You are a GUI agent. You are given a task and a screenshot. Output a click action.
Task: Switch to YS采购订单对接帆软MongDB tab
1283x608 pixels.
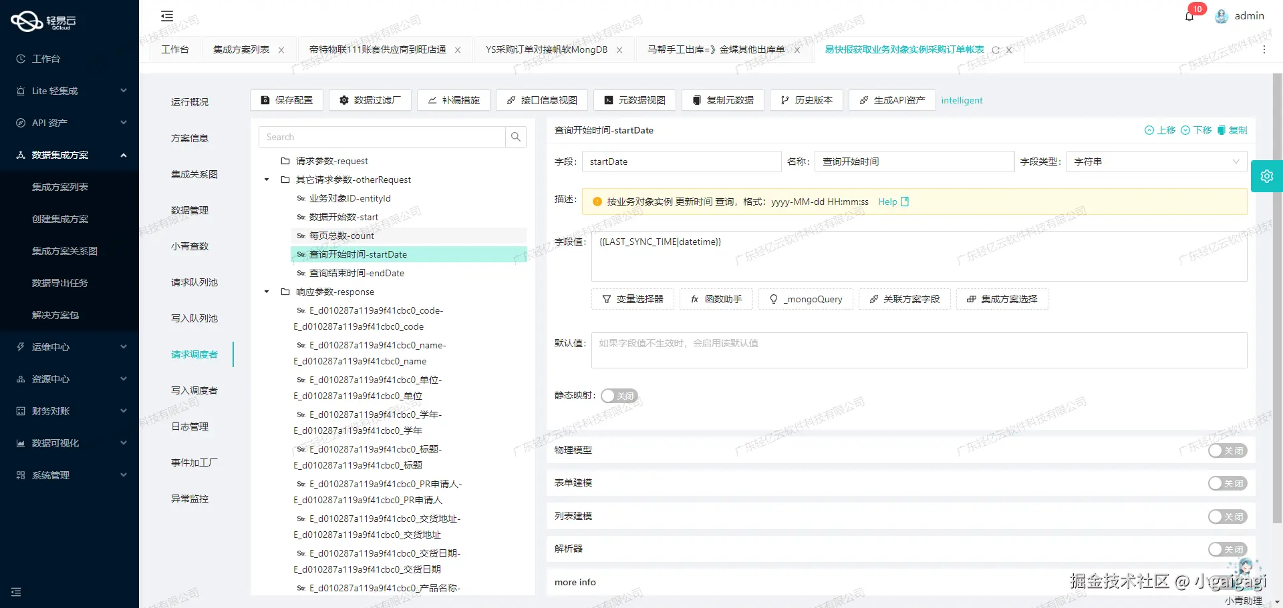547,49
